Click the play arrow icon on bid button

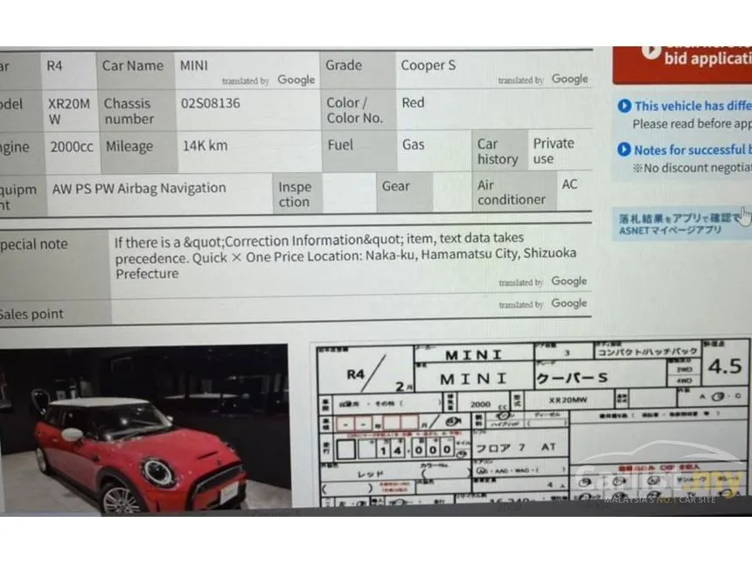(651, 51)
